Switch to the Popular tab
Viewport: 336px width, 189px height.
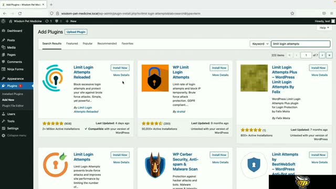(x=88, y=44)
